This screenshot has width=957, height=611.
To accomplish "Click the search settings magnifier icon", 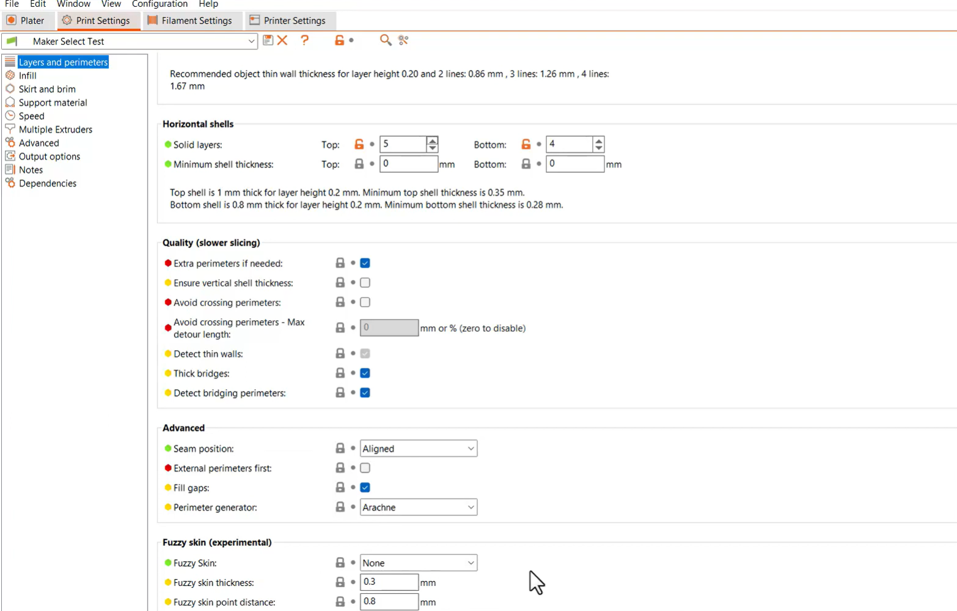I will tap(385, 40).
